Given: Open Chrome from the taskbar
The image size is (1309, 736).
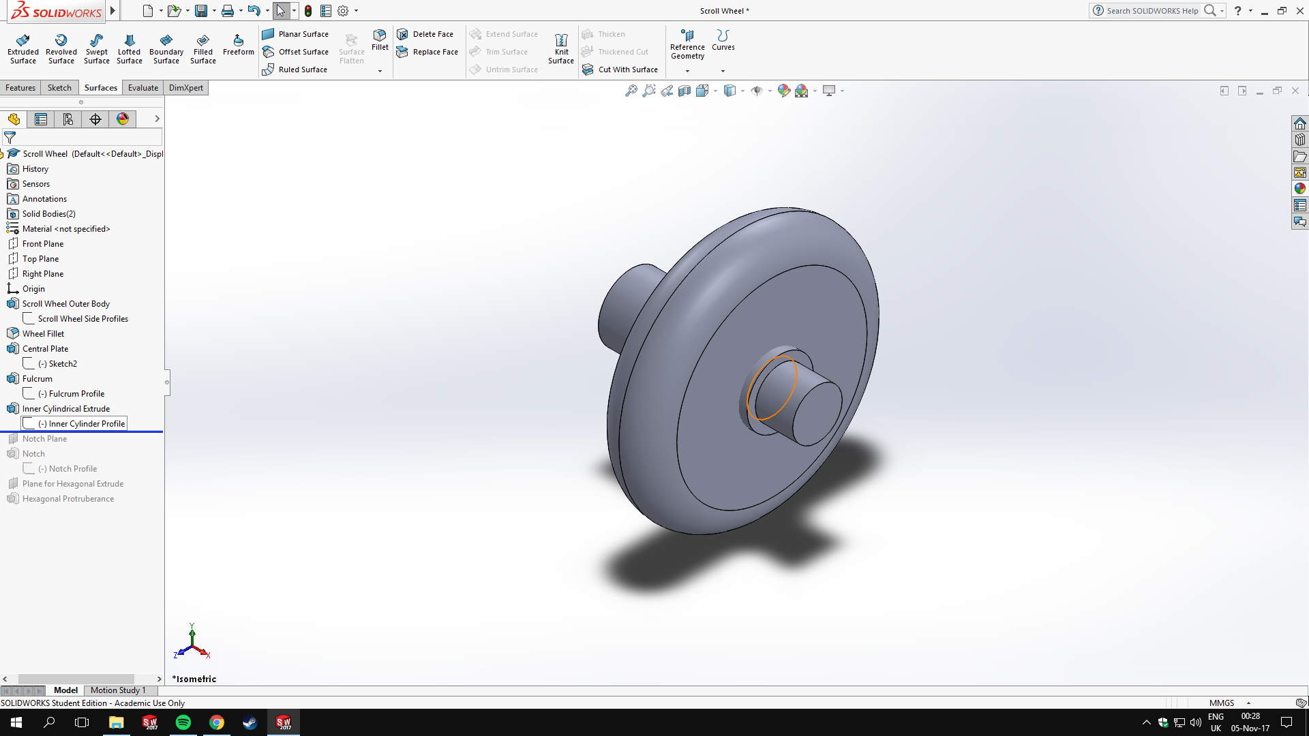Looking at the screenshot, I should 217,722.
